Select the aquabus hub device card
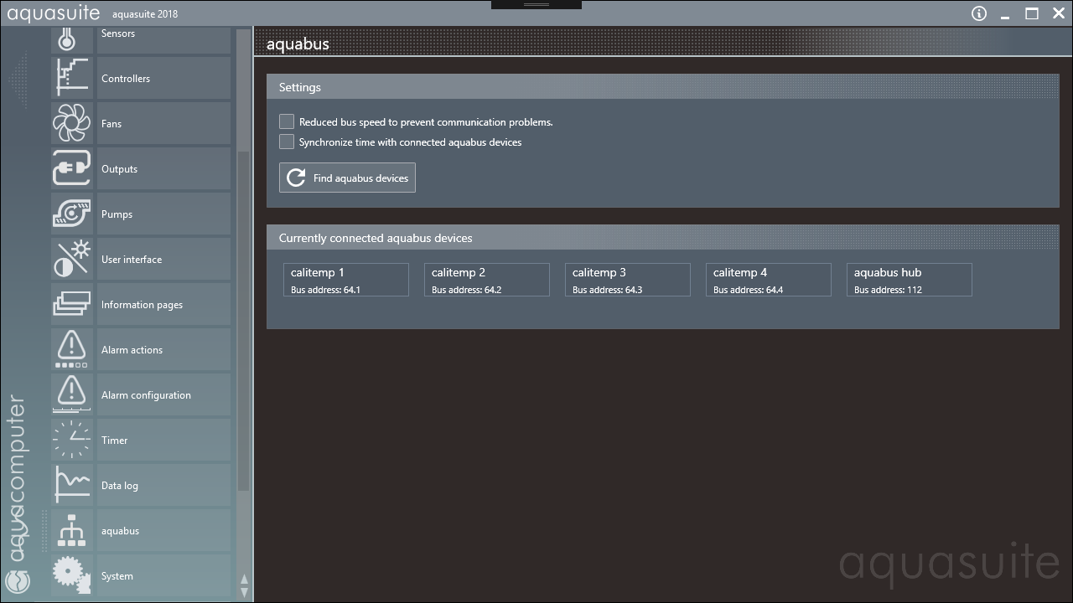The height and width of the screenshot is (603, 1073). (910, 280)
